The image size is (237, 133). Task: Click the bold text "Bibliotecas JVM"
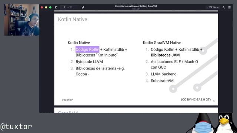165,55
